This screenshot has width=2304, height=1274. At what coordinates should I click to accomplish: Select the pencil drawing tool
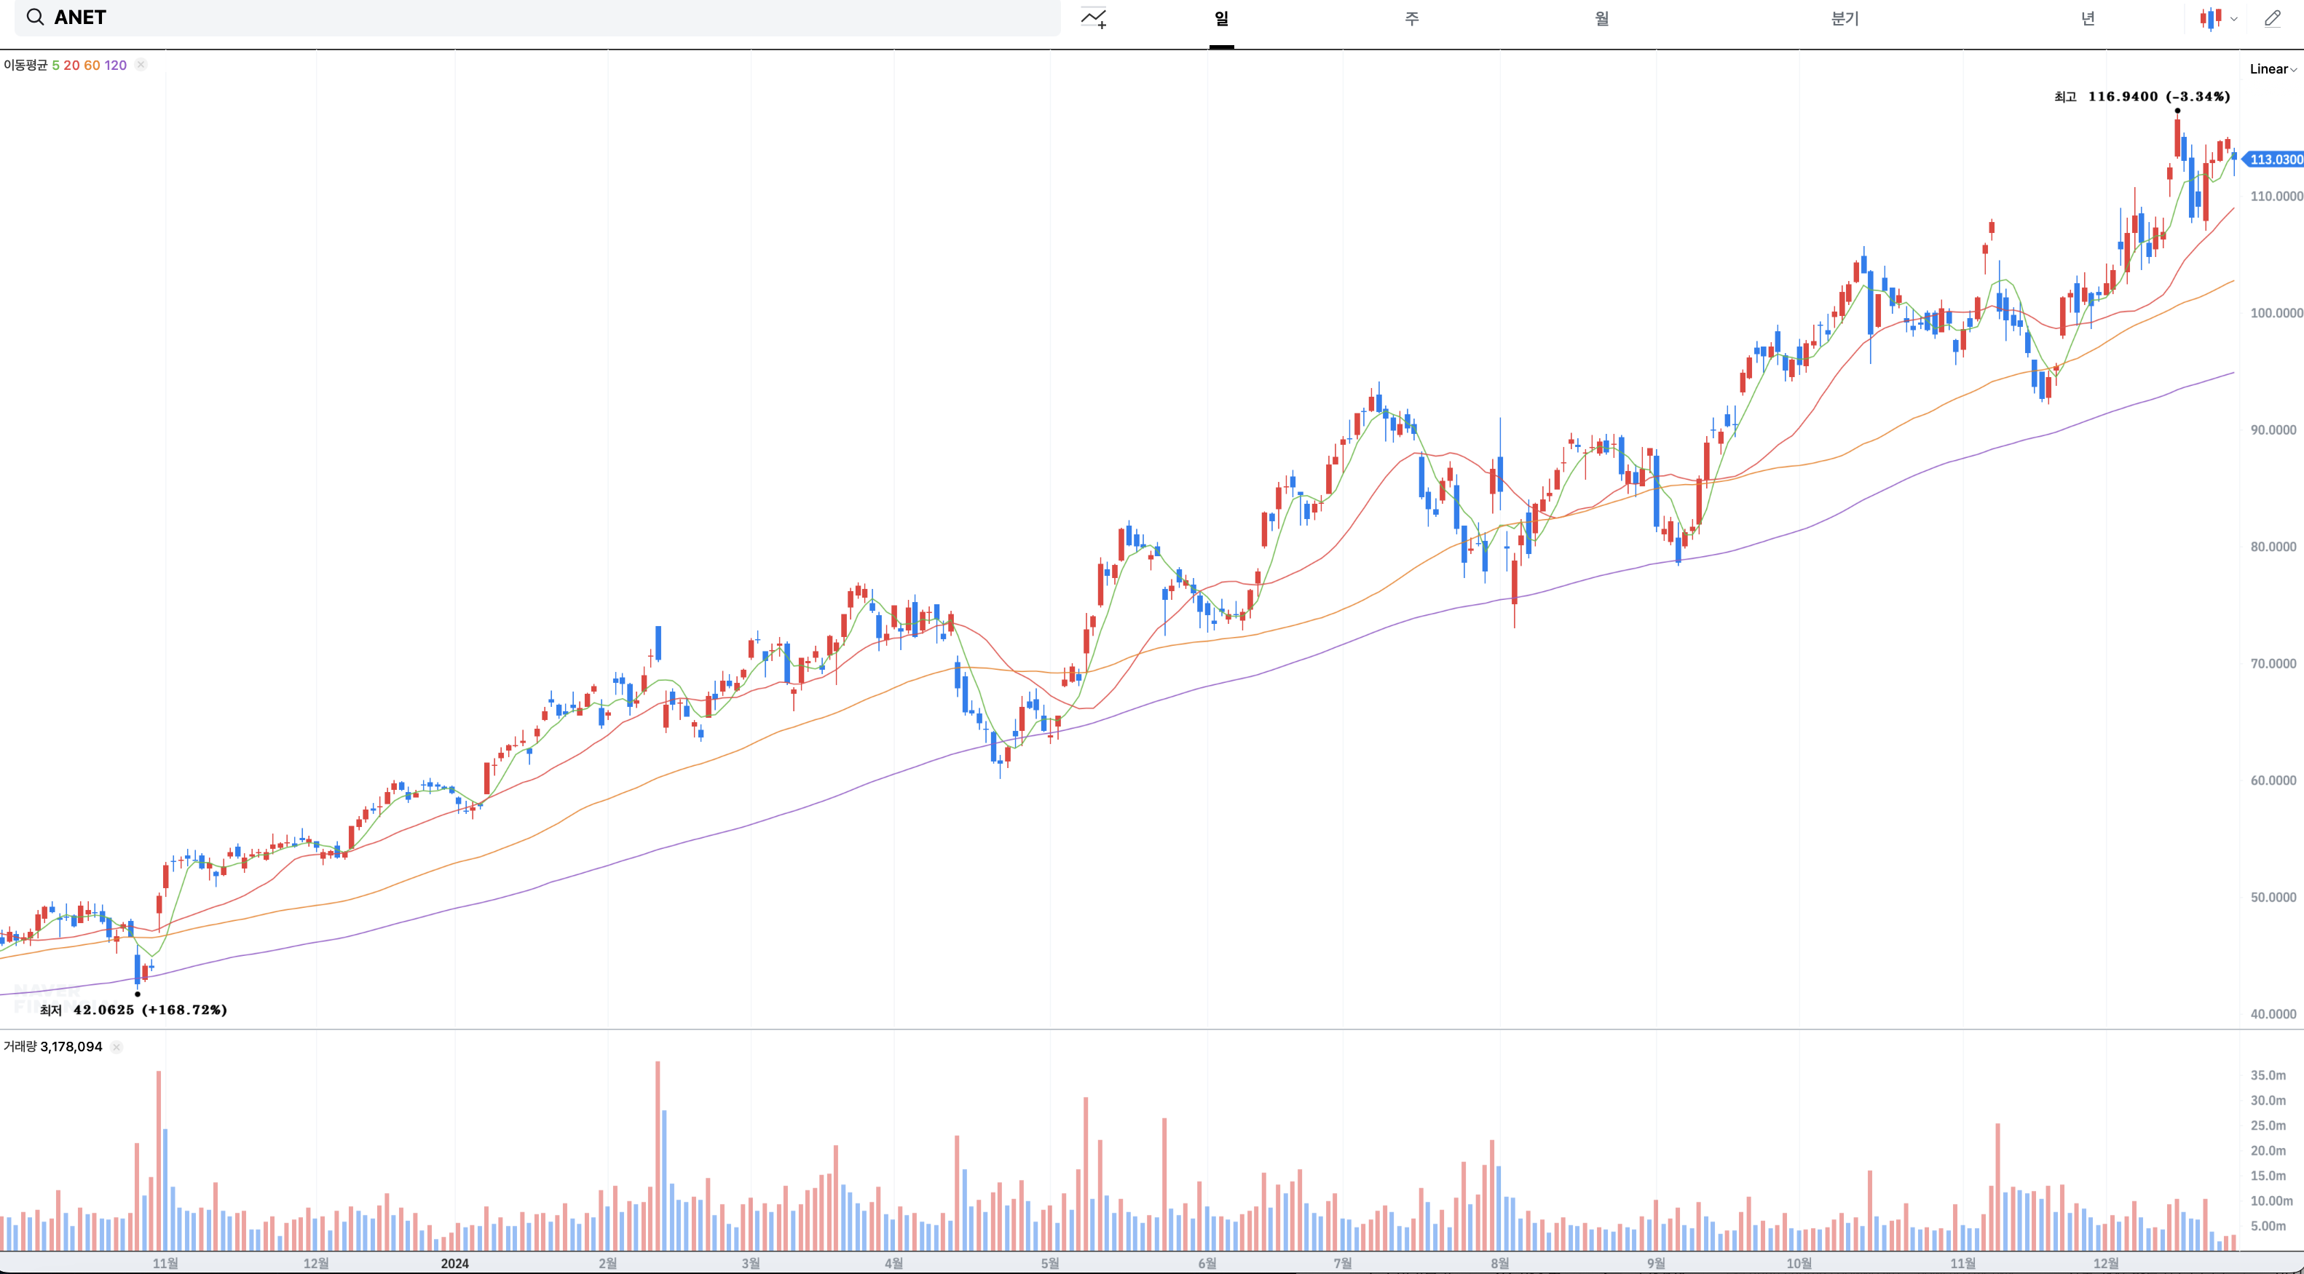click(2272, 18)
